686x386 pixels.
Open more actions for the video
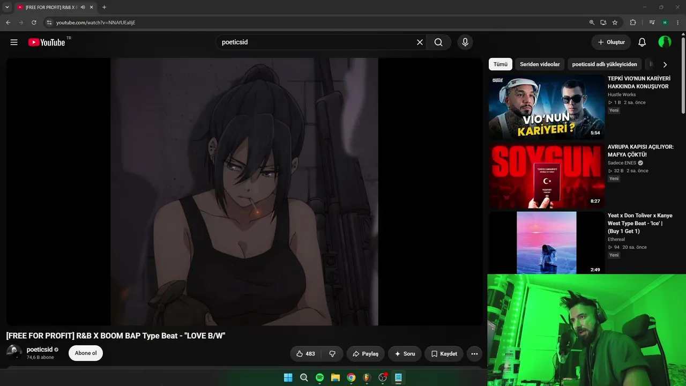pyautogui.click(x=474, y=354)
